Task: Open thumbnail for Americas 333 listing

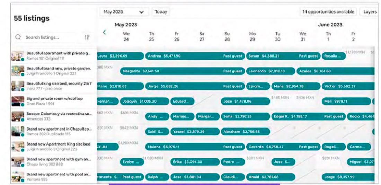Action: (18, 116)
